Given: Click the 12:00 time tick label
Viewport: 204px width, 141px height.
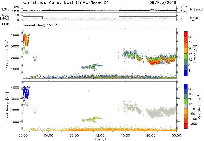Looking at the screenshot, I should [x=100, y=136].
